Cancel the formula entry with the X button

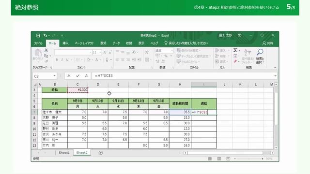click(x=69, y=76)
